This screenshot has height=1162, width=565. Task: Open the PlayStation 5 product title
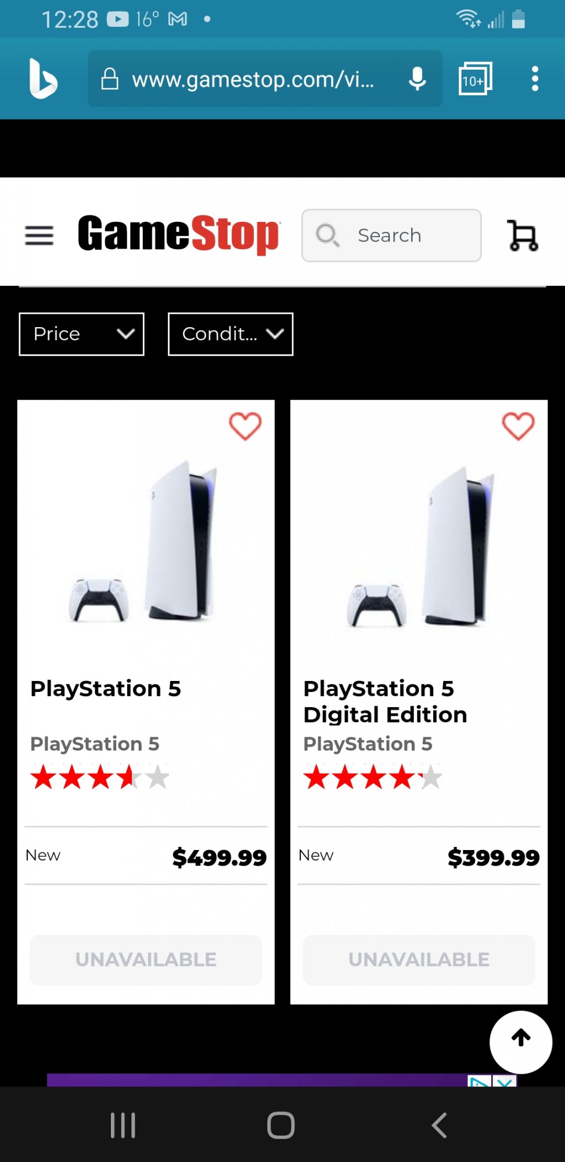[106, 688]
